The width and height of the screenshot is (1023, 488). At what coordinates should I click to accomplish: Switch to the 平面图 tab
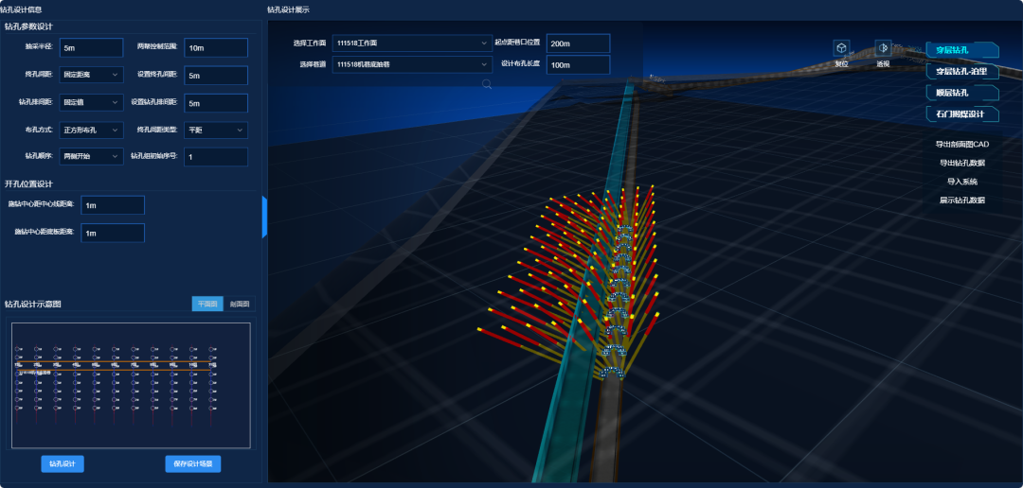pyautogui.click(x=207, y=305)
